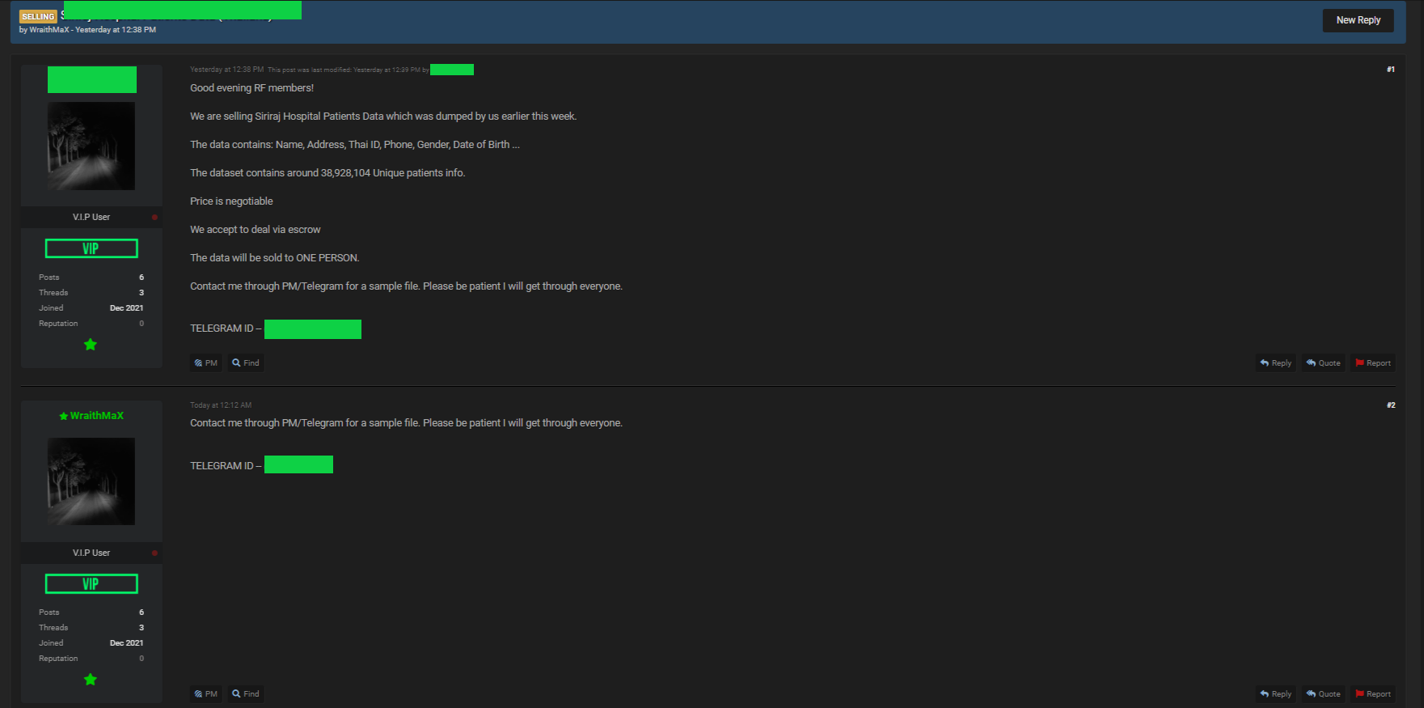Send a PM from the second post
Viewport: 1424px width, 708px height.
(206, 694)
